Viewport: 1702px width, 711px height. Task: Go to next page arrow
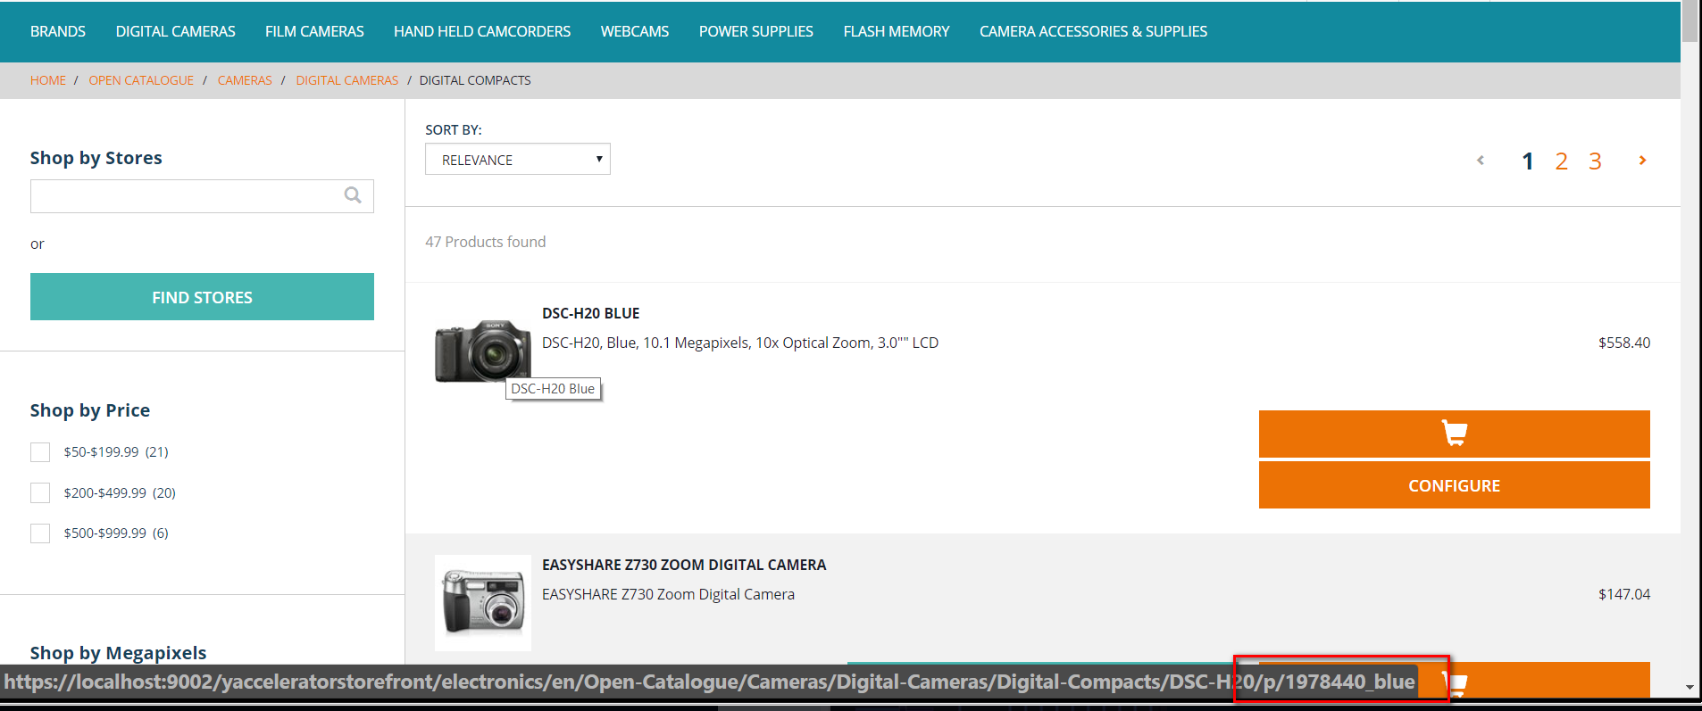1642,161
